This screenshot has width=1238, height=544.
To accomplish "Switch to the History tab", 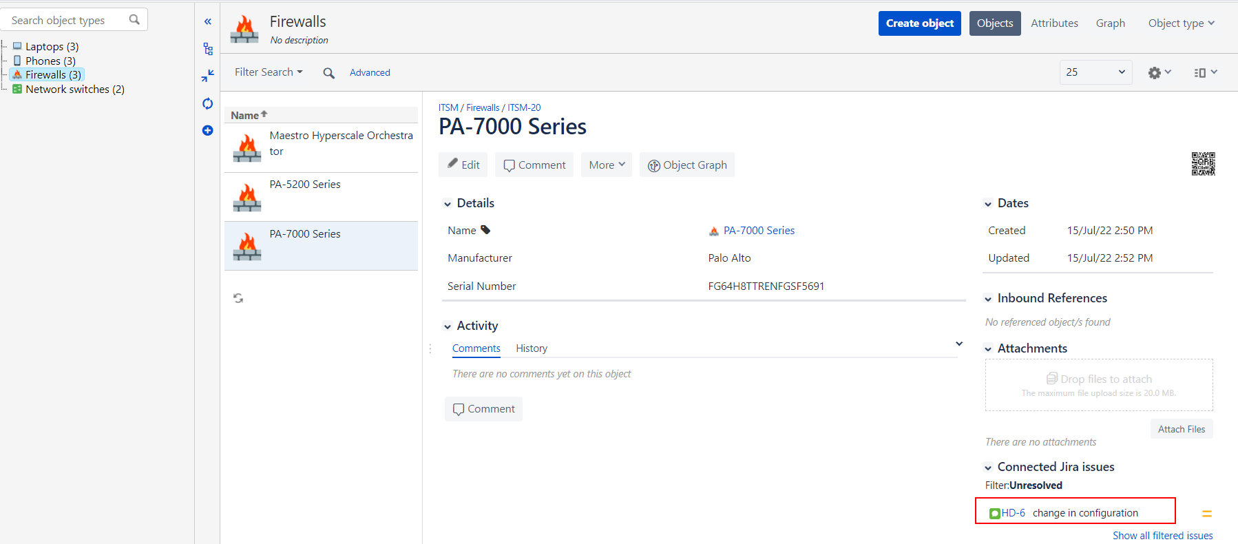I will (x=532, y=348).
